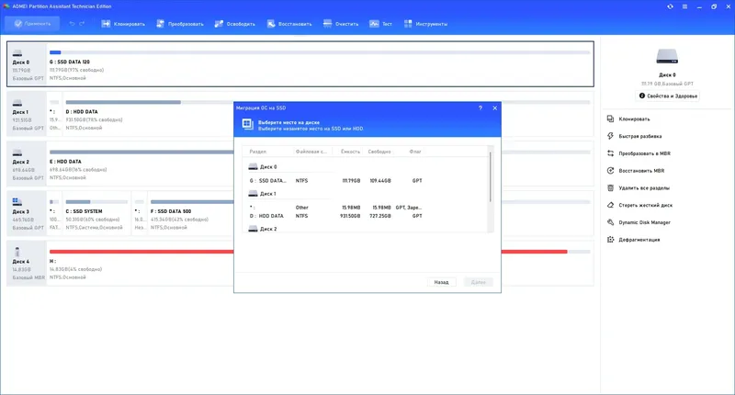Open the hamburger menu in title bar
735x395 pixels.
[x=684, y=6]
